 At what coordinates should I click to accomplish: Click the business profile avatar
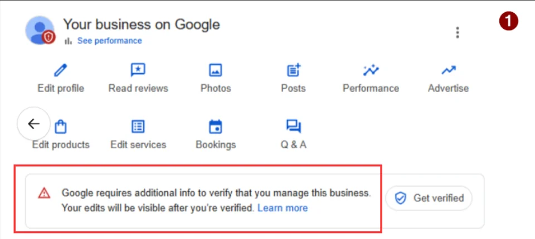[x=40, y=31]
